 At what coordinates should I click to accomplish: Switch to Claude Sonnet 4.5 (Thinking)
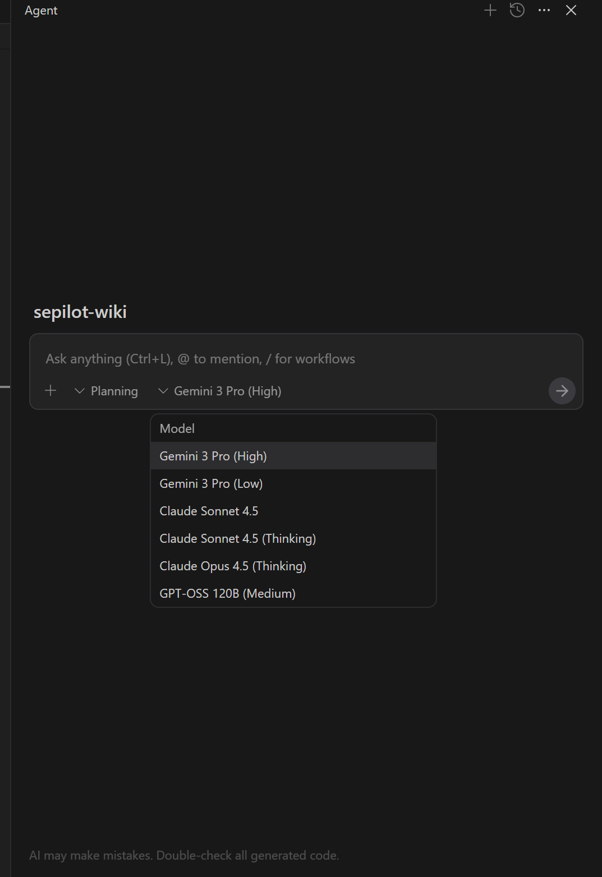[x=237, y=538]
